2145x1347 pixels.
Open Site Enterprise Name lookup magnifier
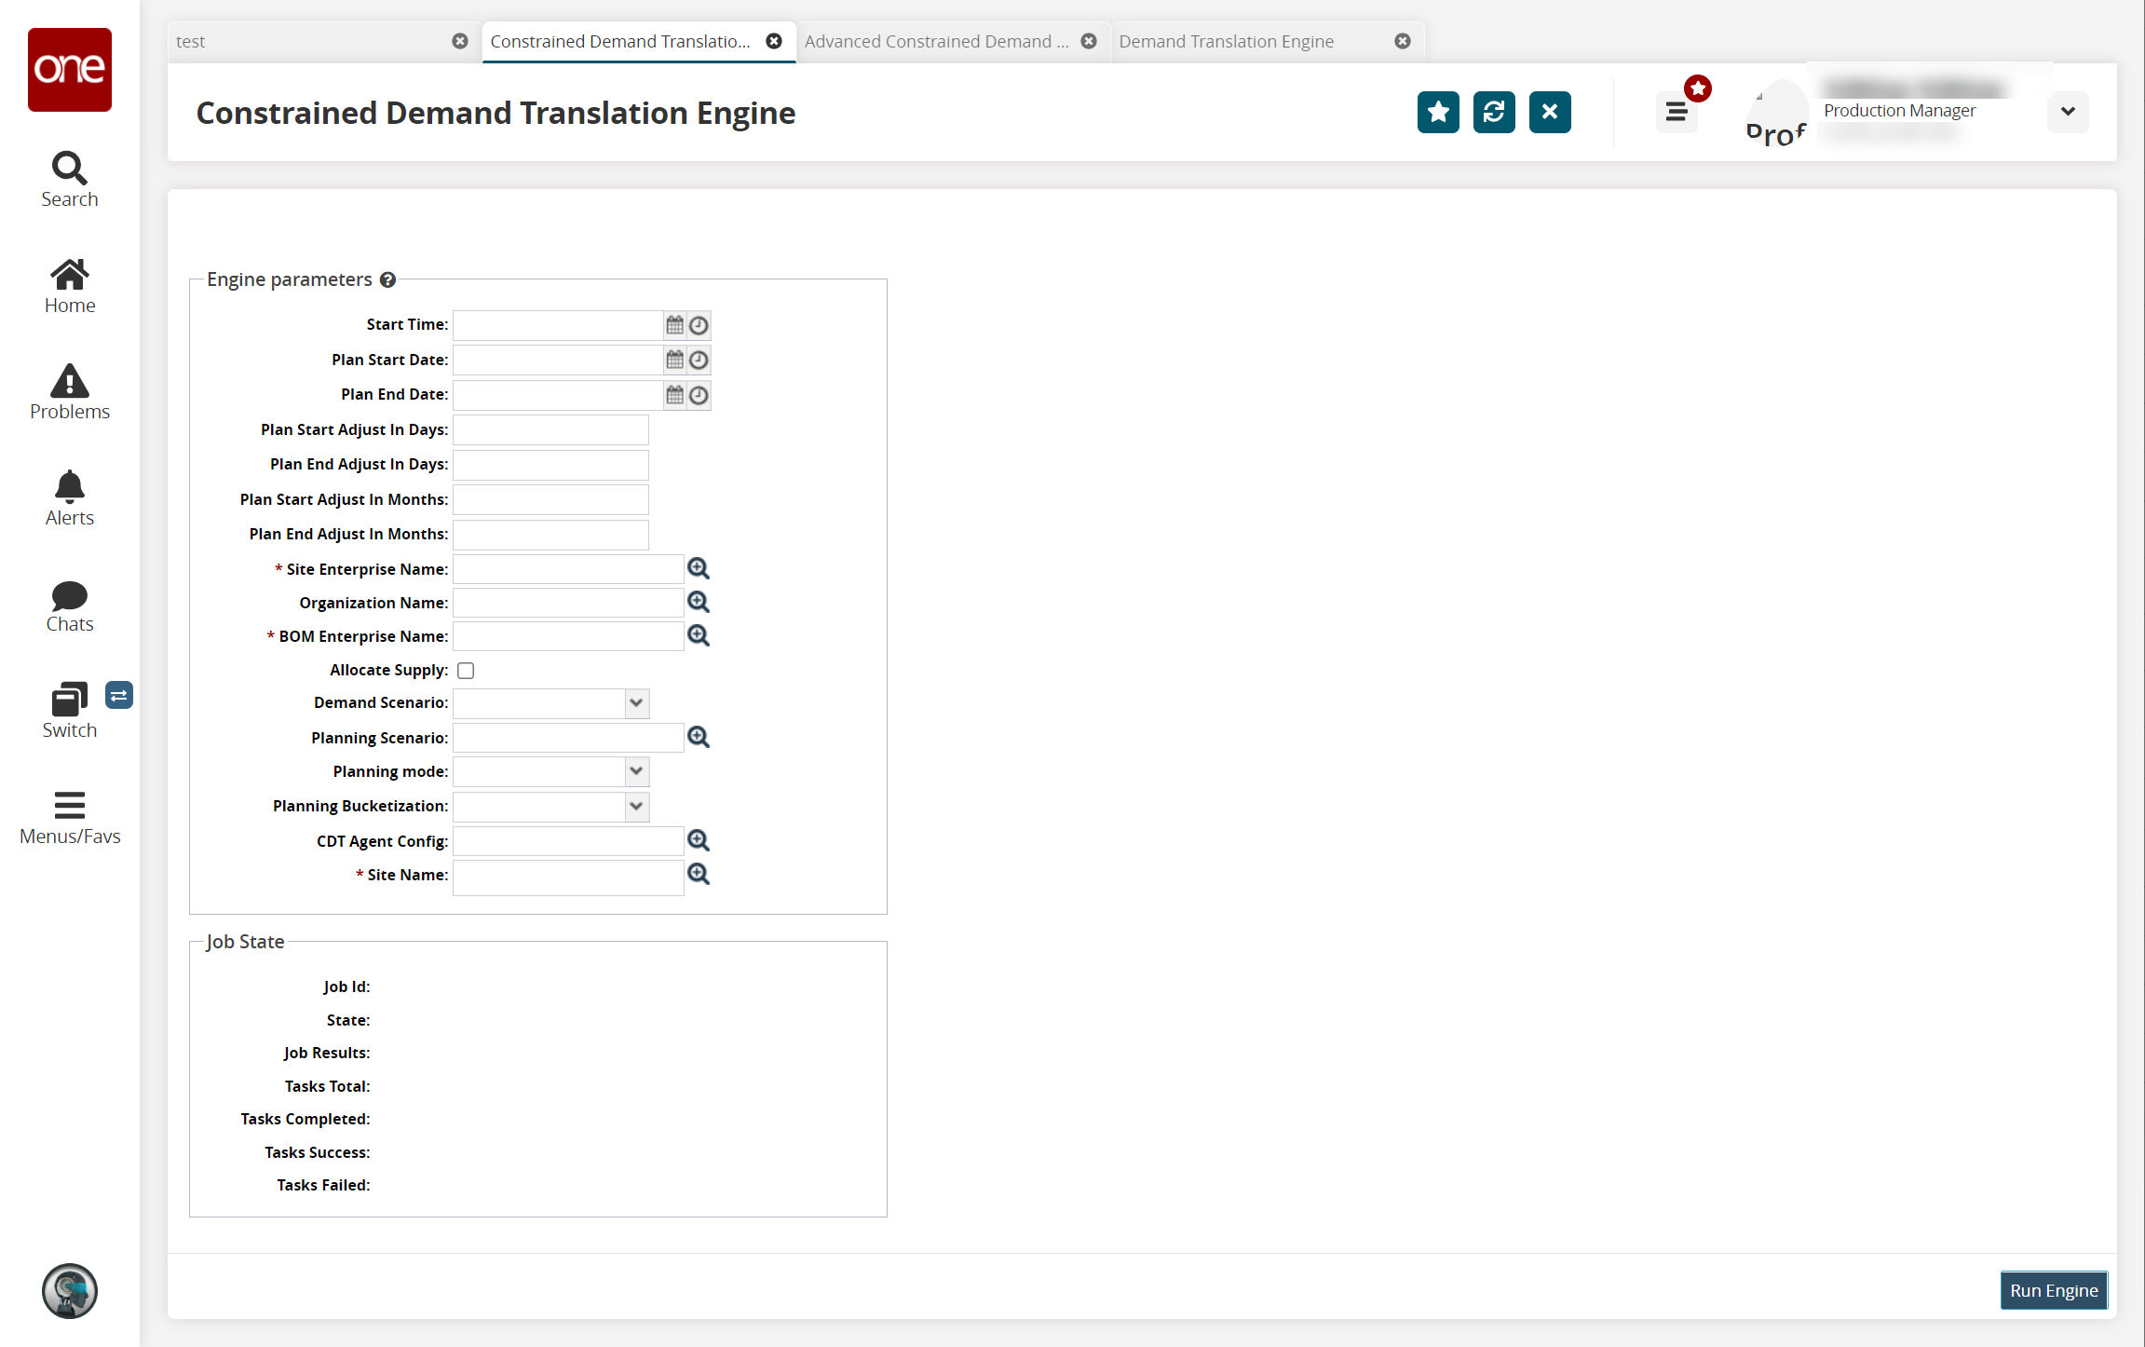(699, 568)
